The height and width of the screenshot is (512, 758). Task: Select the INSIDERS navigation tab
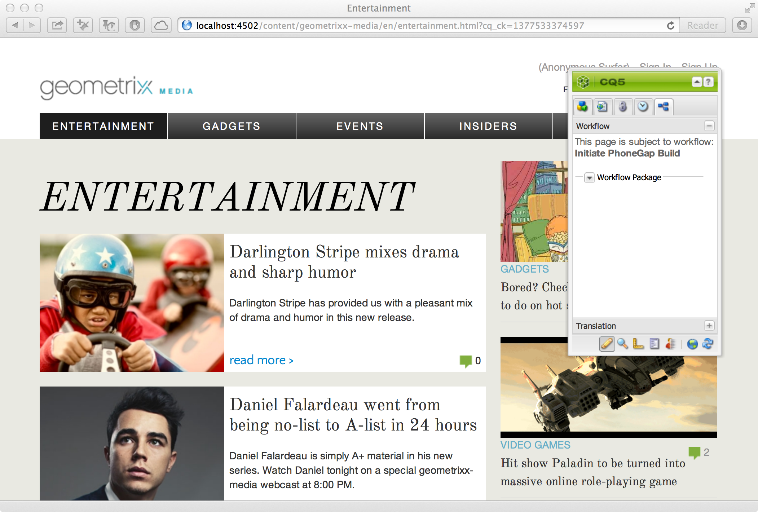(x=489, y=126)
